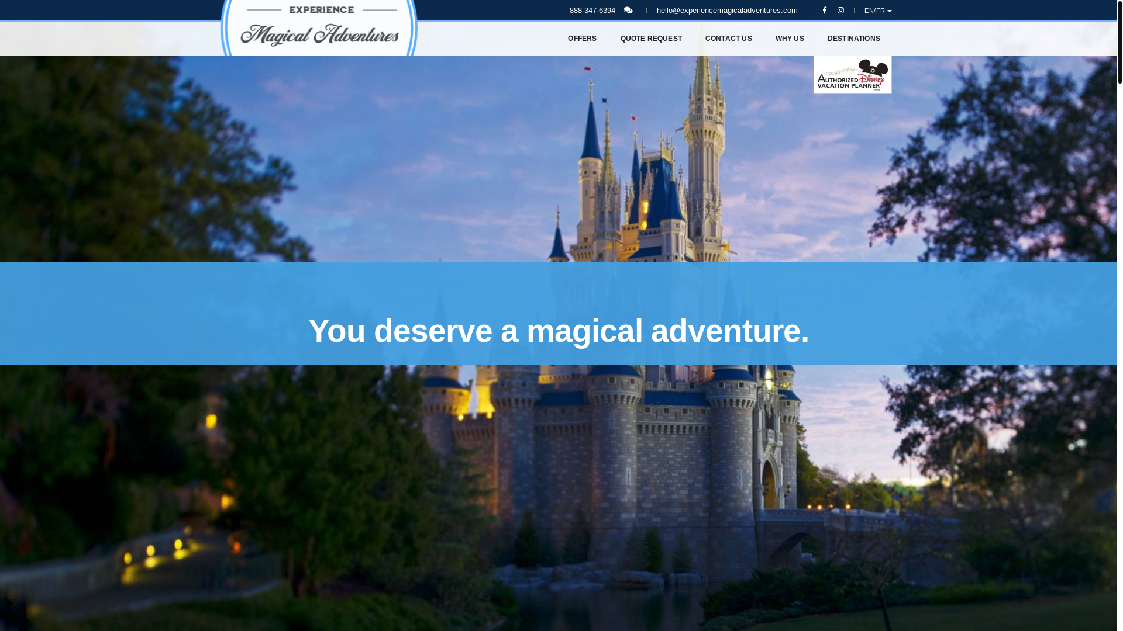Open the Why Us menu item

790,39
